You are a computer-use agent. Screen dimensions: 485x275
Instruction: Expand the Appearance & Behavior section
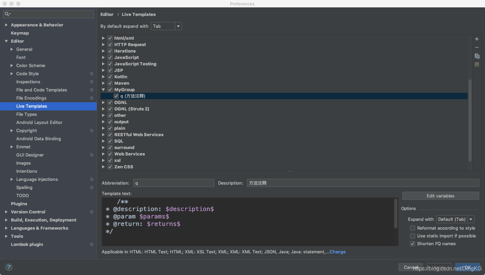[6, 25]
